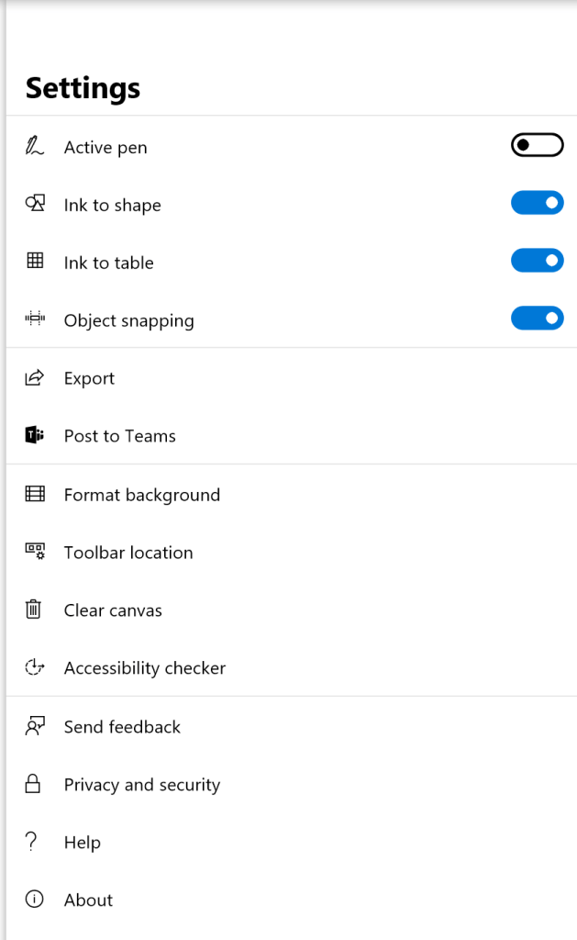Disable the Ink to table switch

click(537, 261)
